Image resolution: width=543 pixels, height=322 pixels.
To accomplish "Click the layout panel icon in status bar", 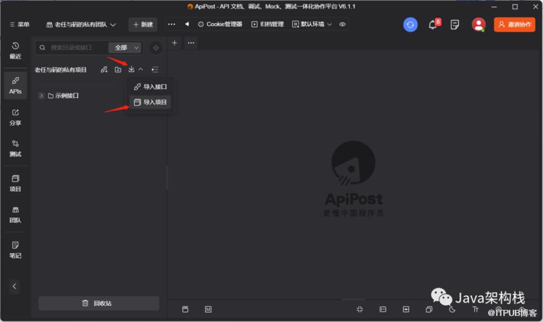I will (406, 309).
